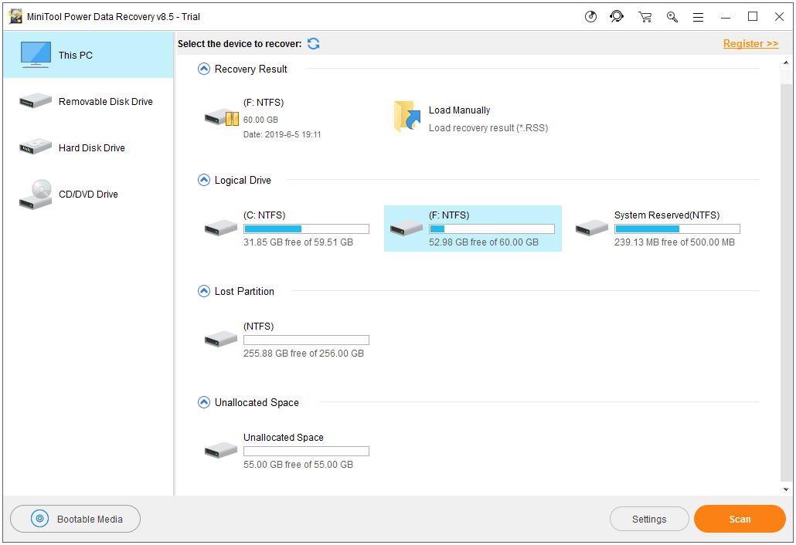This screenshot has width=796, height=545.
Task: Select F: NTFS drive with 52.98 GB free
Action: 473,228
